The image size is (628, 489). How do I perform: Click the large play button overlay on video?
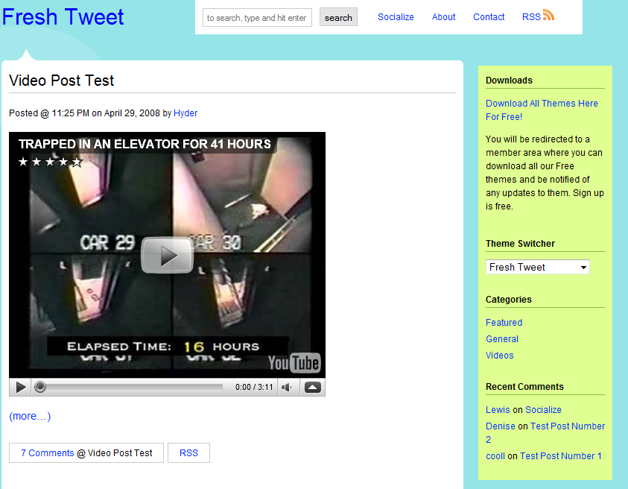(x=167, y=256)
